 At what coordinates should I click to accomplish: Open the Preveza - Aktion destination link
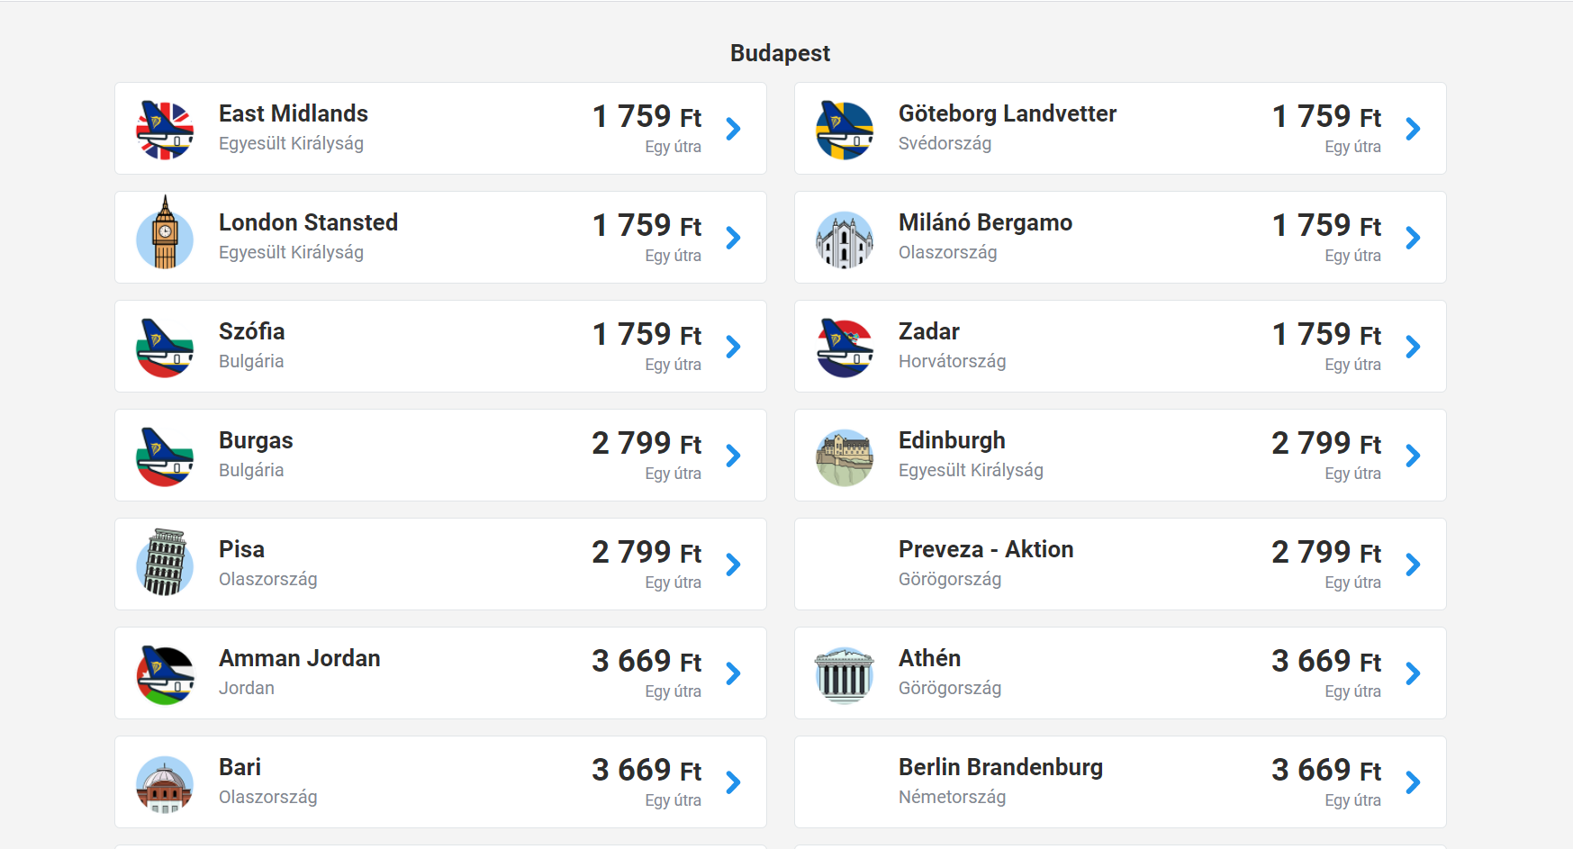(x=986, y=549)
